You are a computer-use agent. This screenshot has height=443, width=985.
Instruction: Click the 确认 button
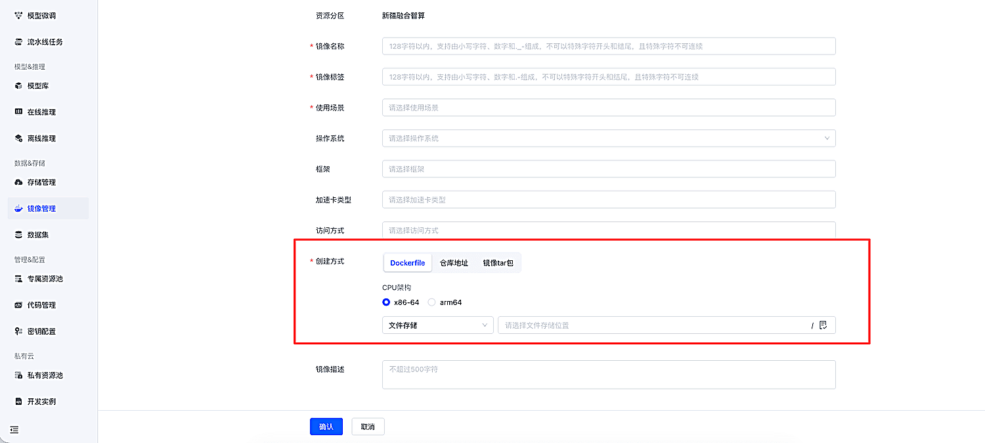(x=326, y=427)
